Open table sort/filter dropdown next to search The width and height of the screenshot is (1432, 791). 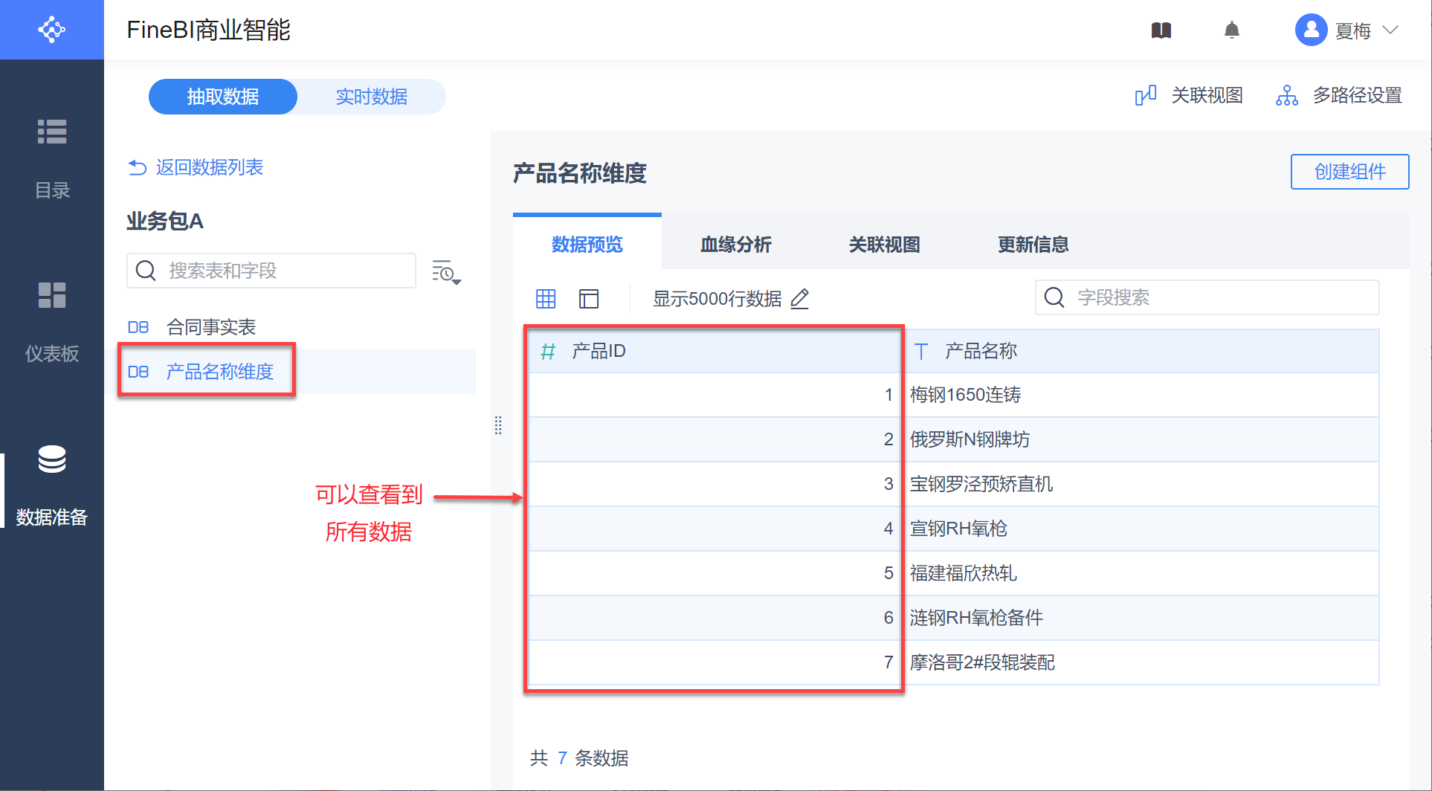pyautogui.click(x=446, y=273)
